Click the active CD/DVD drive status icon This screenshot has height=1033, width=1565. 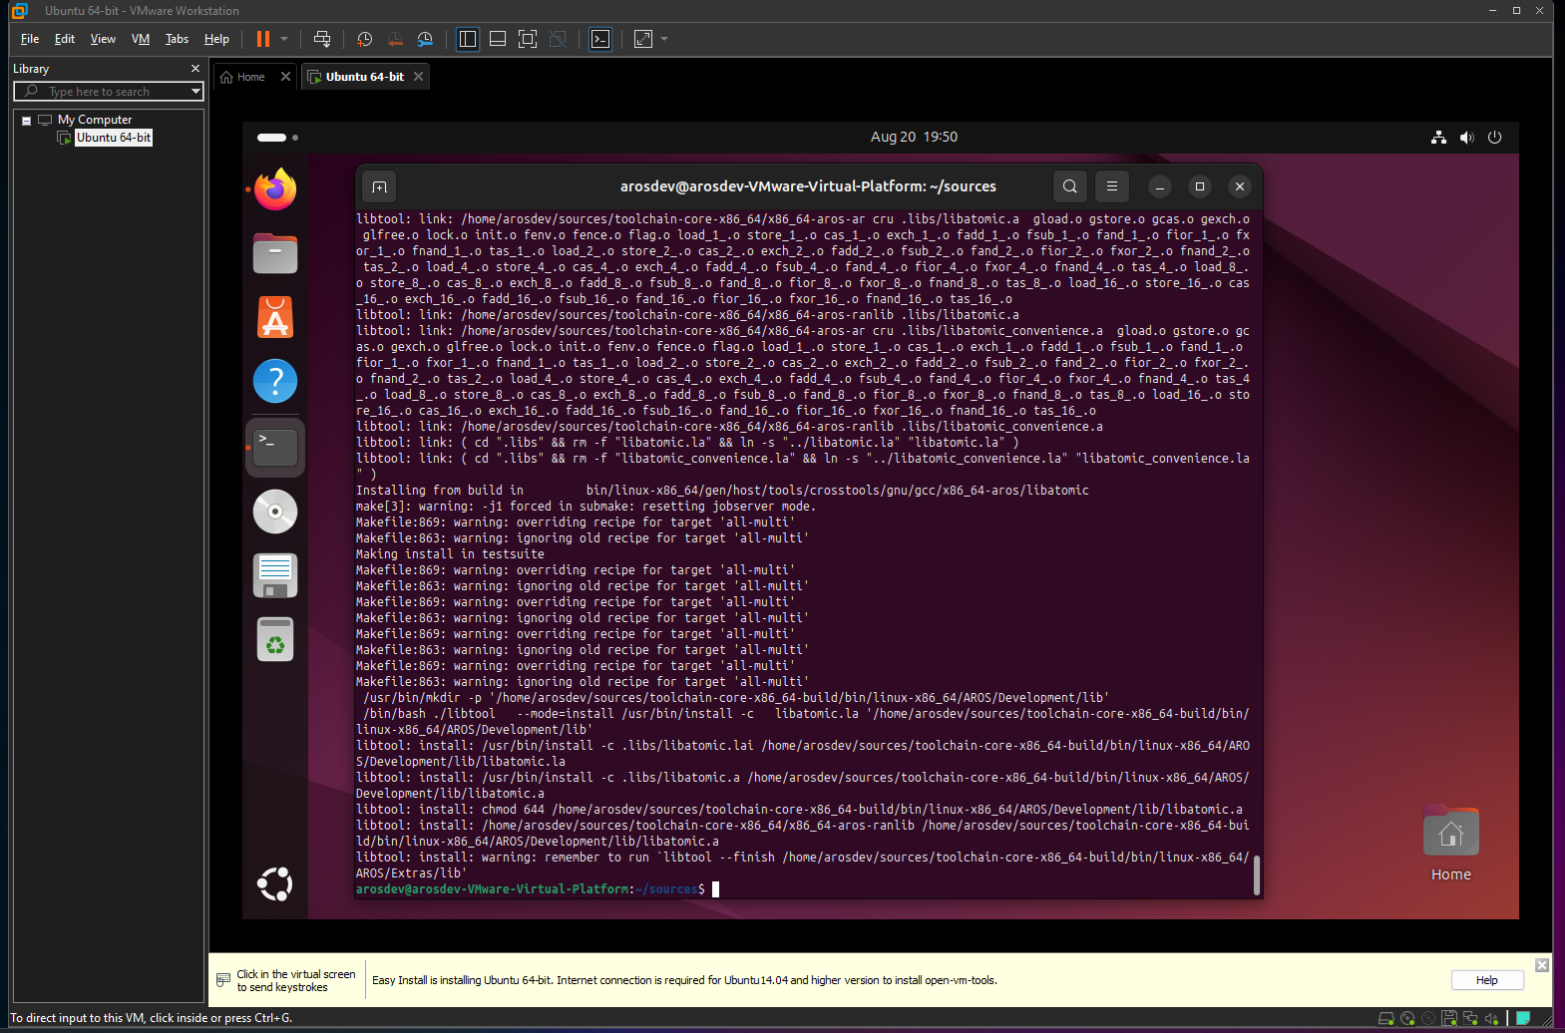(1407, 1018)
